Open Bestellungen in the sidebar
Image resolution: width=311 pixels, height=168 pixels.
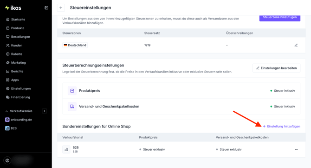point(20,37)
